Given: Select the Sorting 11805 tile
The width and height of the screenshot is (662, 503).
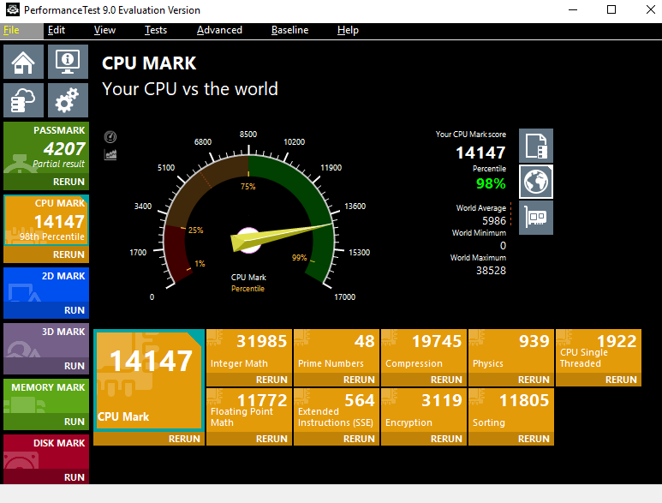Looking at the screenshot, I should pyautogui.click(x=511, y=410).
